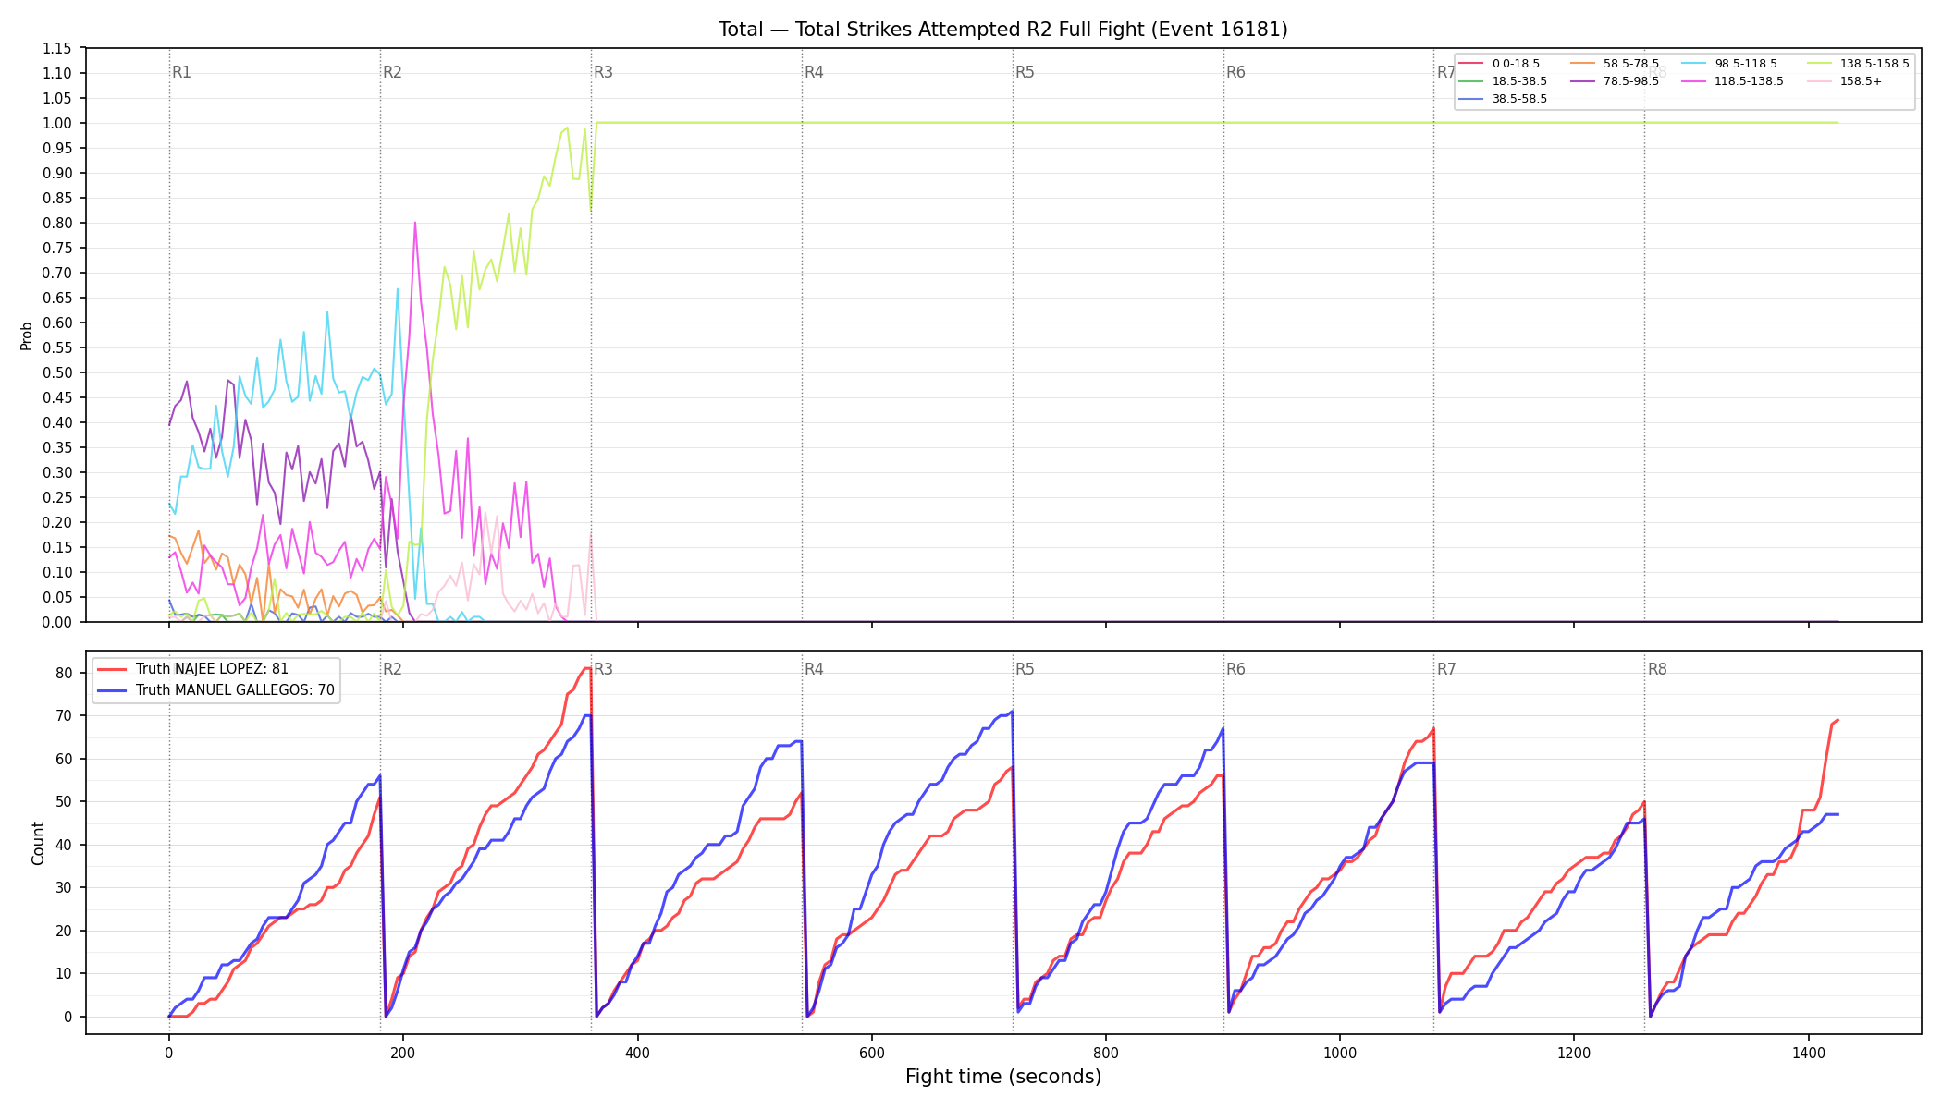The width and height of the screenshot is (1942, 1109).
Task: Click the R6 round marker in Count chart
Action: [x=1235, y=669]
